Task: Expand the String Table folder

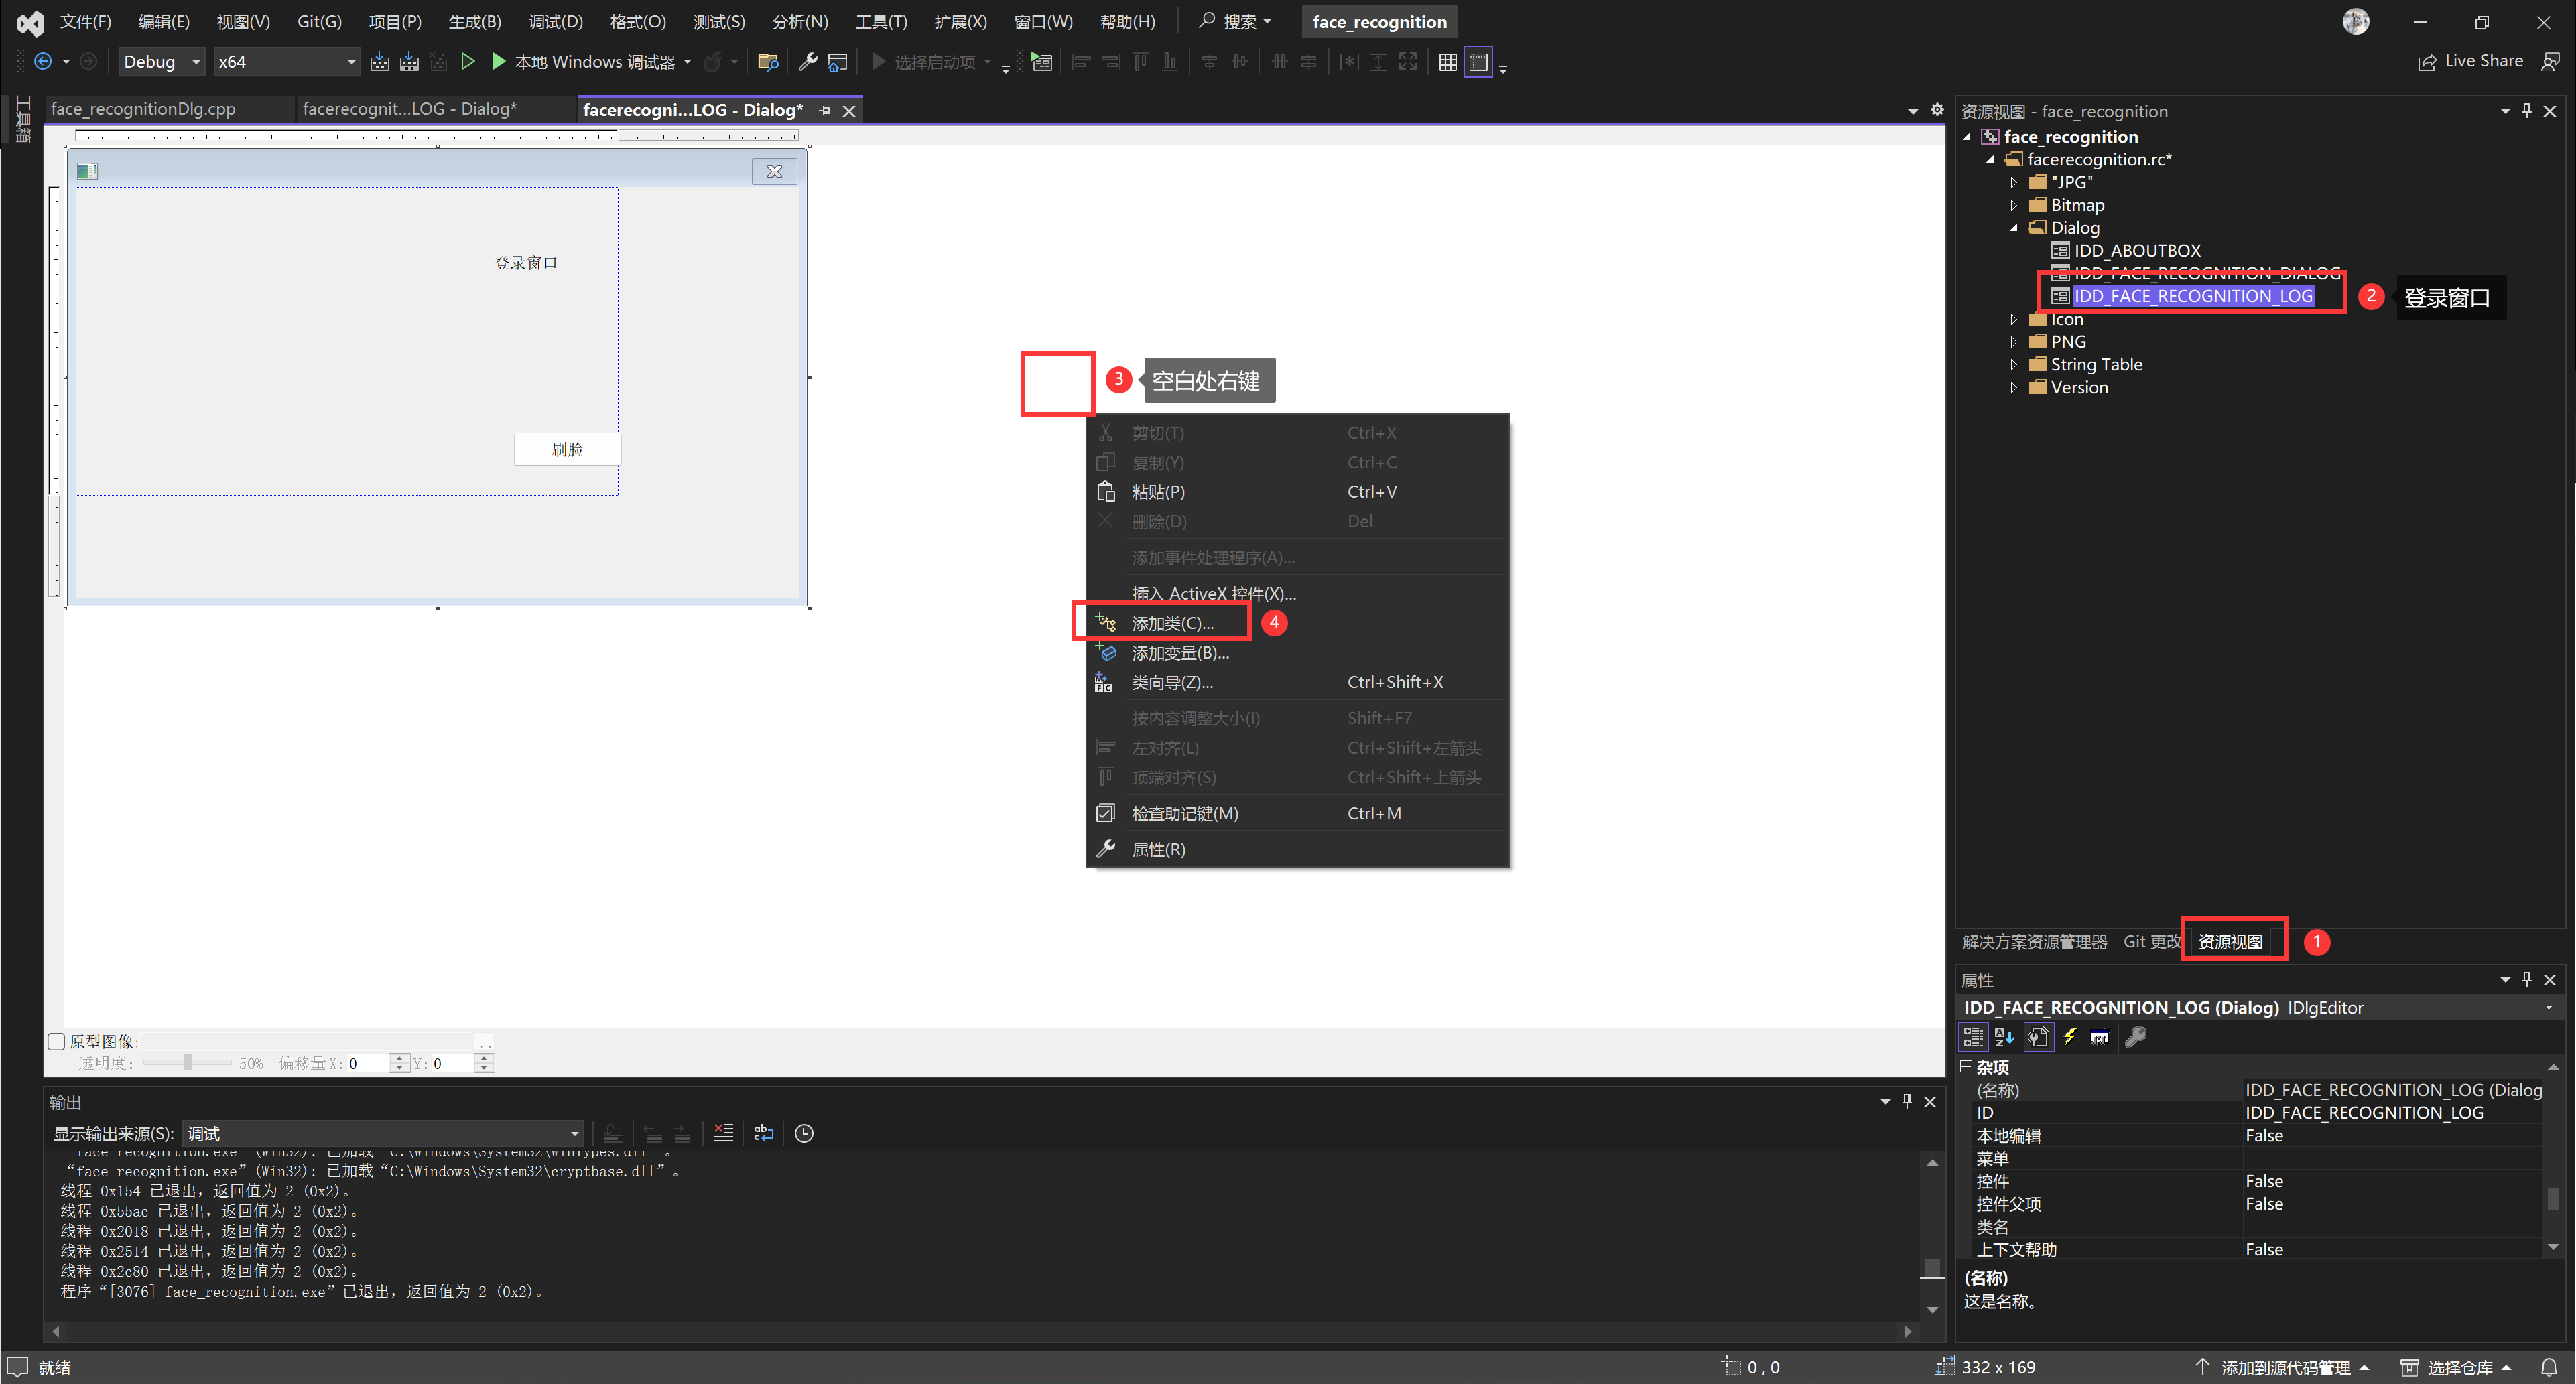Action: click(2014, 365)
